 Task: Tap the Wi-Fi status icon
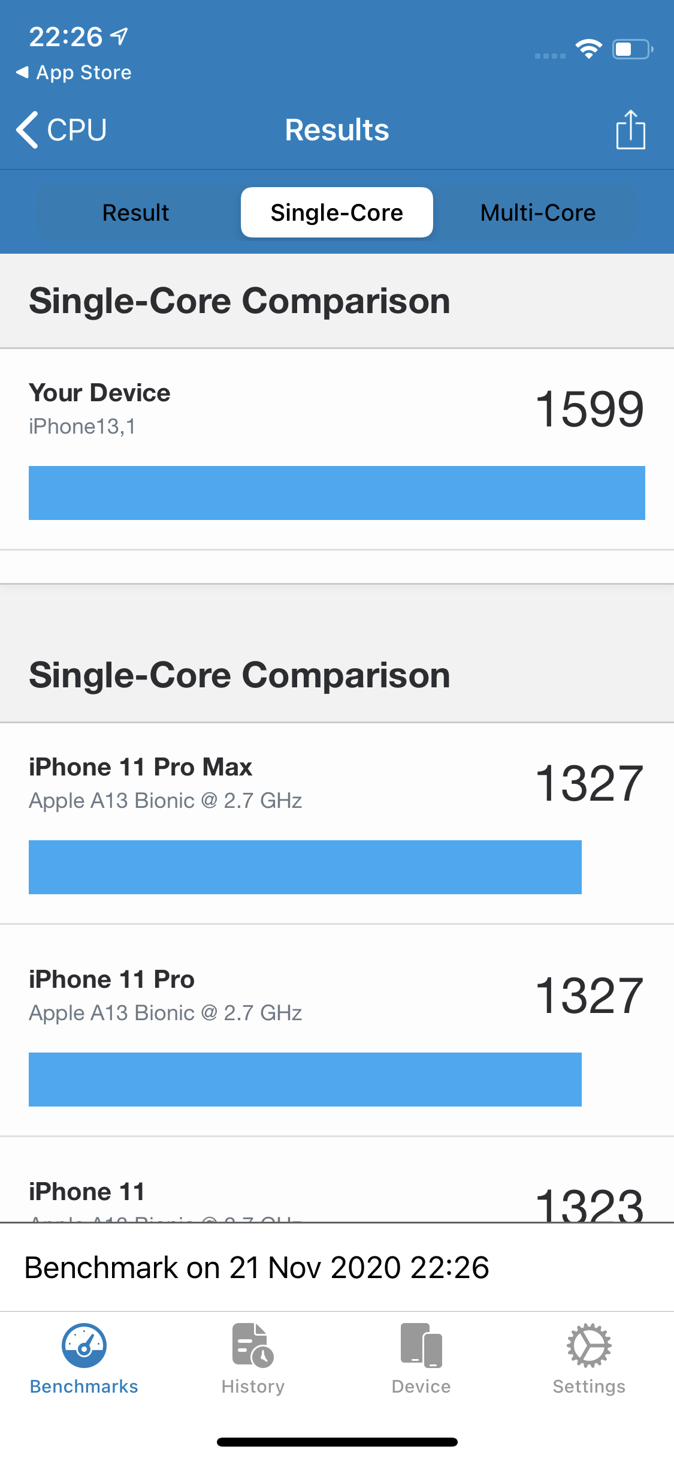click(x=588, y=49)
